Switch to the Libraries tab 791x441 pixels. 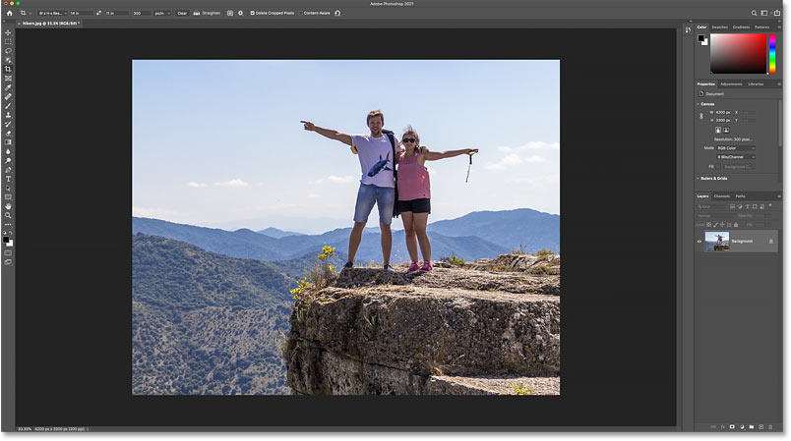click(756, 84)
